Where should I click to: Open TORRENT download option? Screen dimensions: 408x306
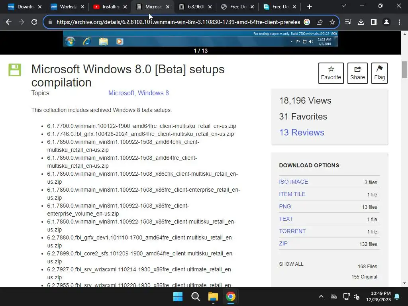292,231
